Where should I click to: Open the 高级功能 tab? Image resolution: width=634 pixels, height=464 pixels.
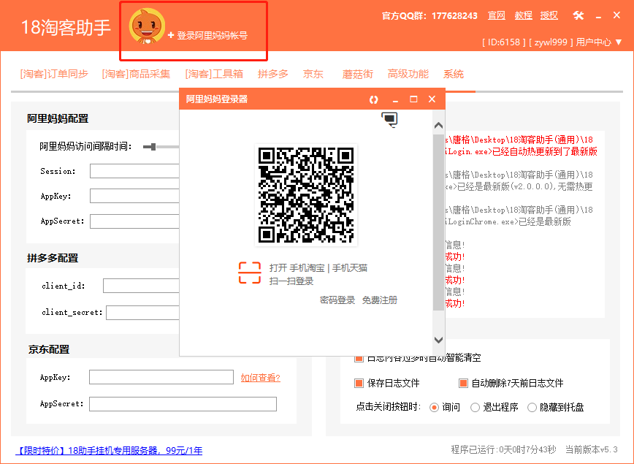408,74
